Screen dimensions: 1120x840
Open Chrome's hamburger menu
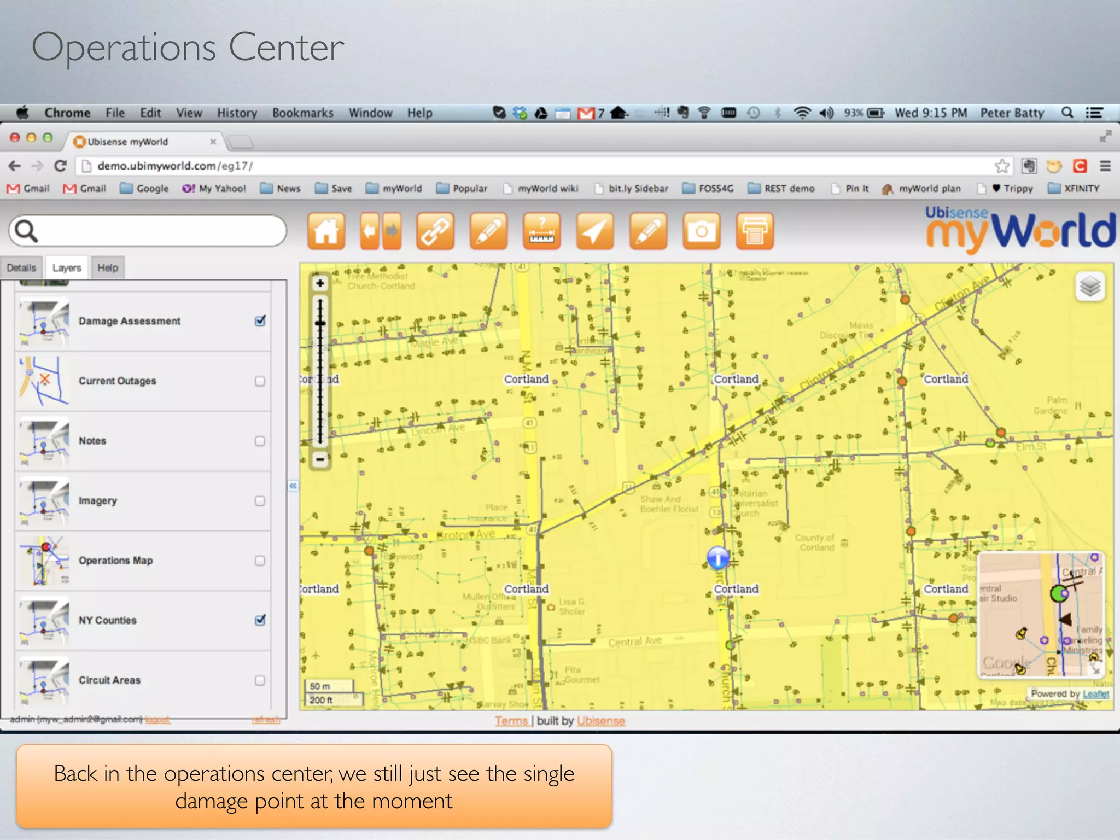[x=1105, y=166]
